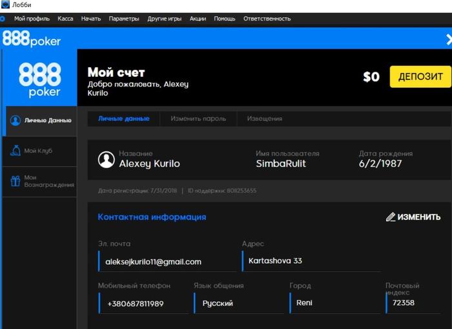This screenshot has width=452, height=329.
Task: Click the name Alexey Kurilo
Action: pyautogui.click(x=149, y=164)
